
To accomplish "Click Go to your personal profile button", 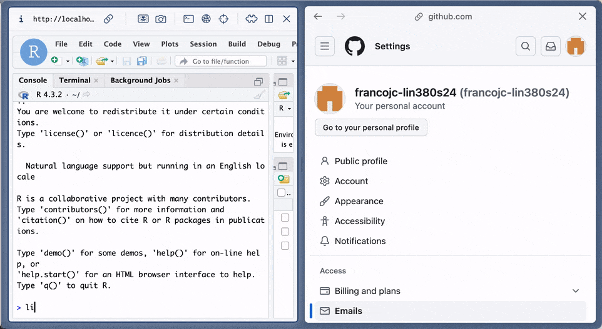I will (x=371, y=127).
